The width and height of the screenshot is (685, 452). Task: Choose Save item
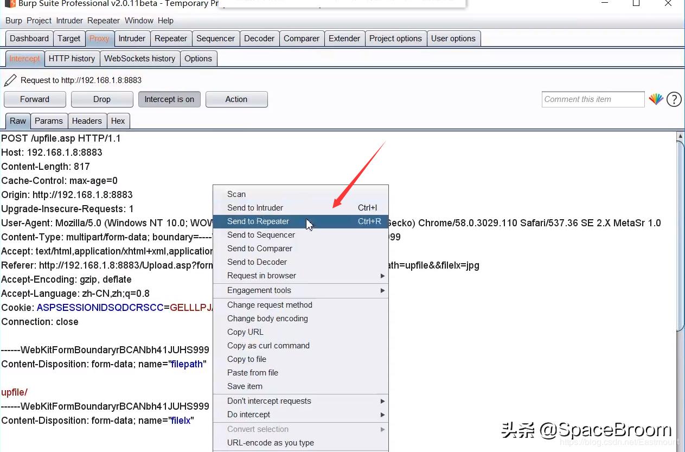(x=301, y=386)
